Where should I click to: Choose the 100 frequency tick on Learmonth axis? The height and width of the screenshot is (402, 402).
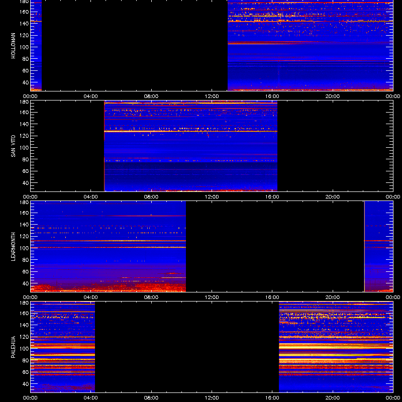click(x=25, y=248)
